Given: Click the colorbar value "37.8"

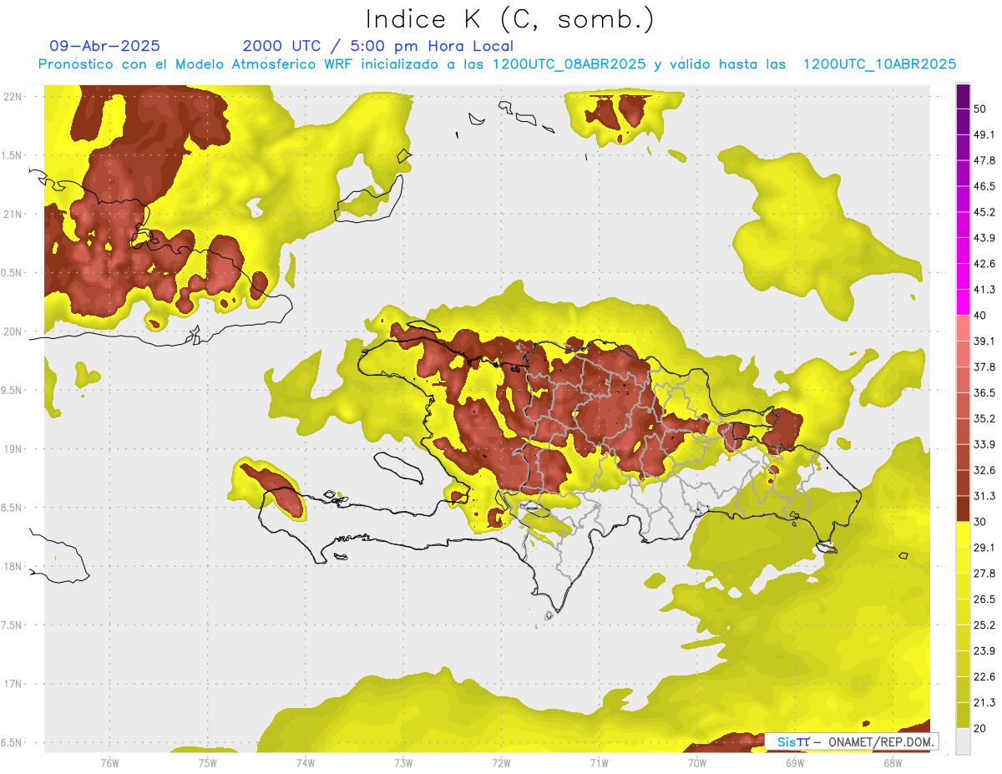Looking at the screenshot, I should click(984, 367).
